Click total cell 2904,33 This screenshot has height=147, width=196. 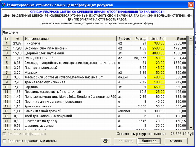point(176,58)
